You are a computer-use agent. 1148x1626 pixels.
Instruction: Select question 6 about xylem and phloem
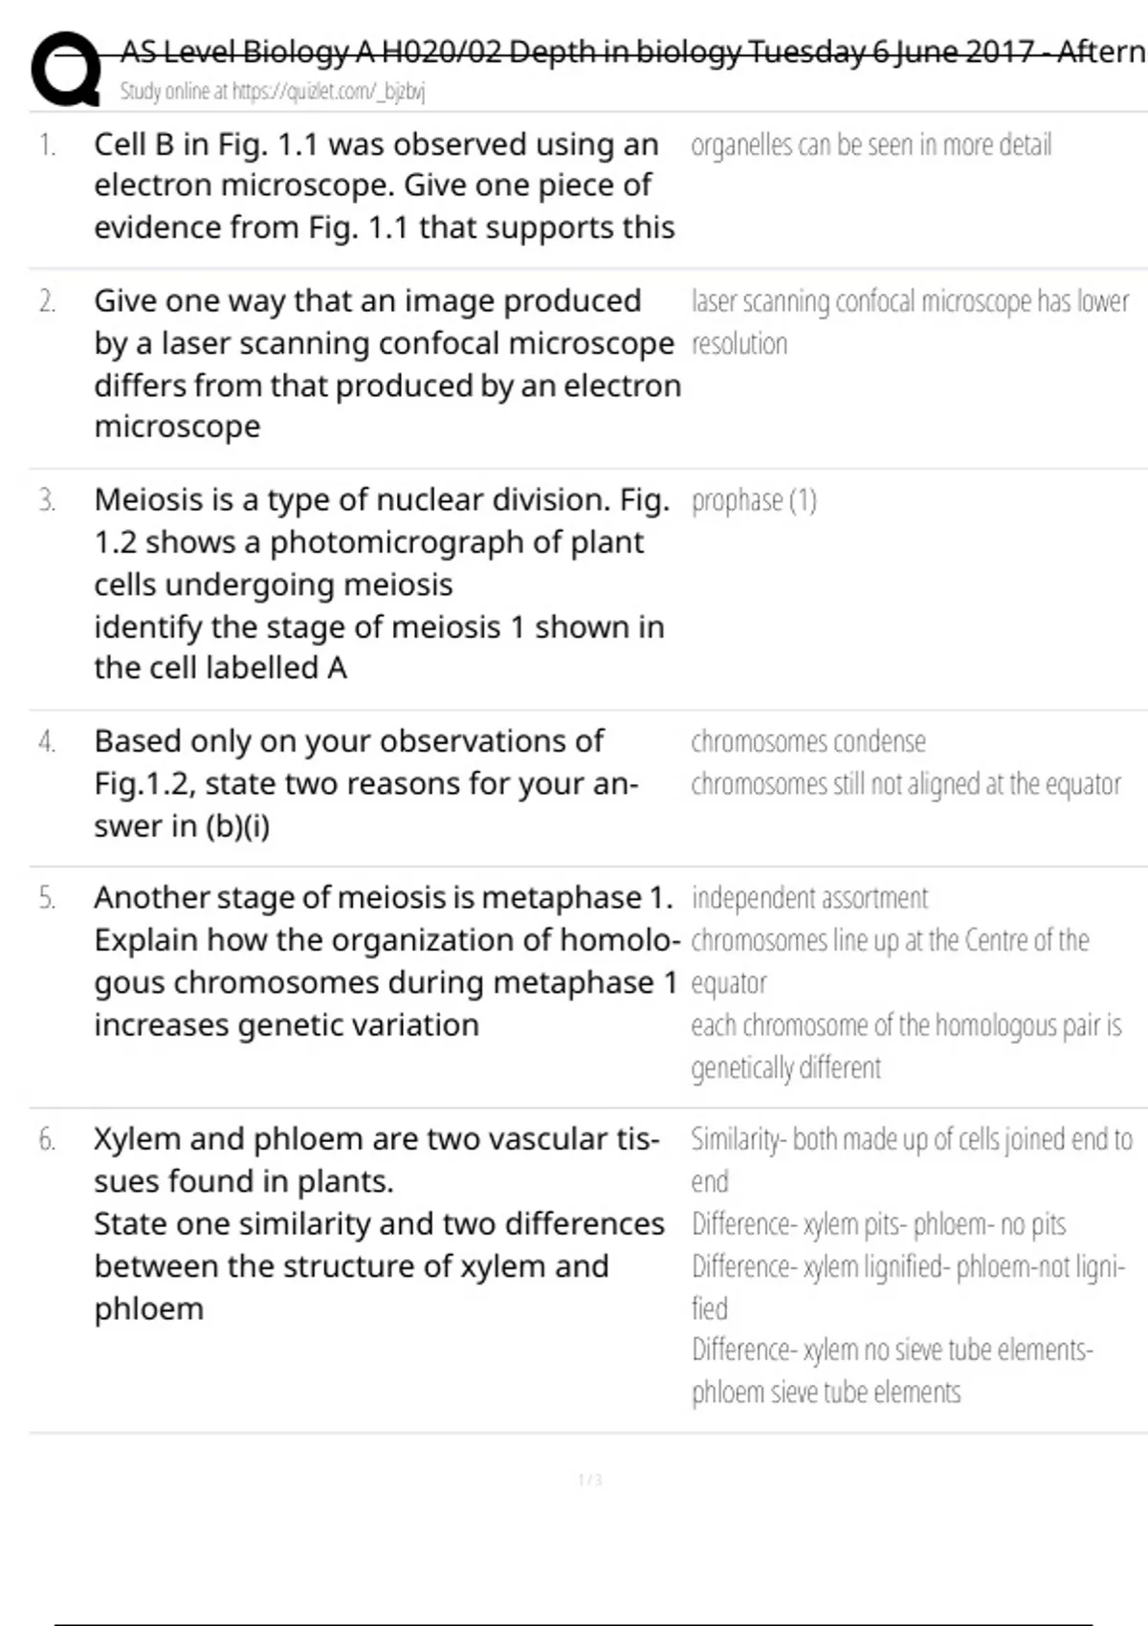click(379, 1223)
